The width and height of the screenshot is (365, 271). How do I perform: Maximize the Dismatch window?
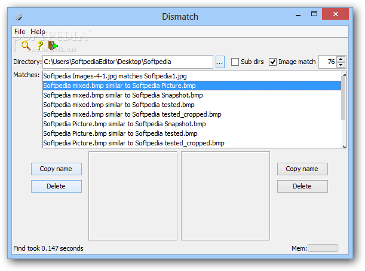pos(314,14)
